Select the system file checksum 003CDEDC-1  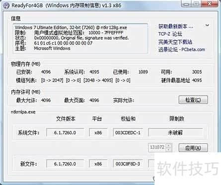click(x=128, y=132)
